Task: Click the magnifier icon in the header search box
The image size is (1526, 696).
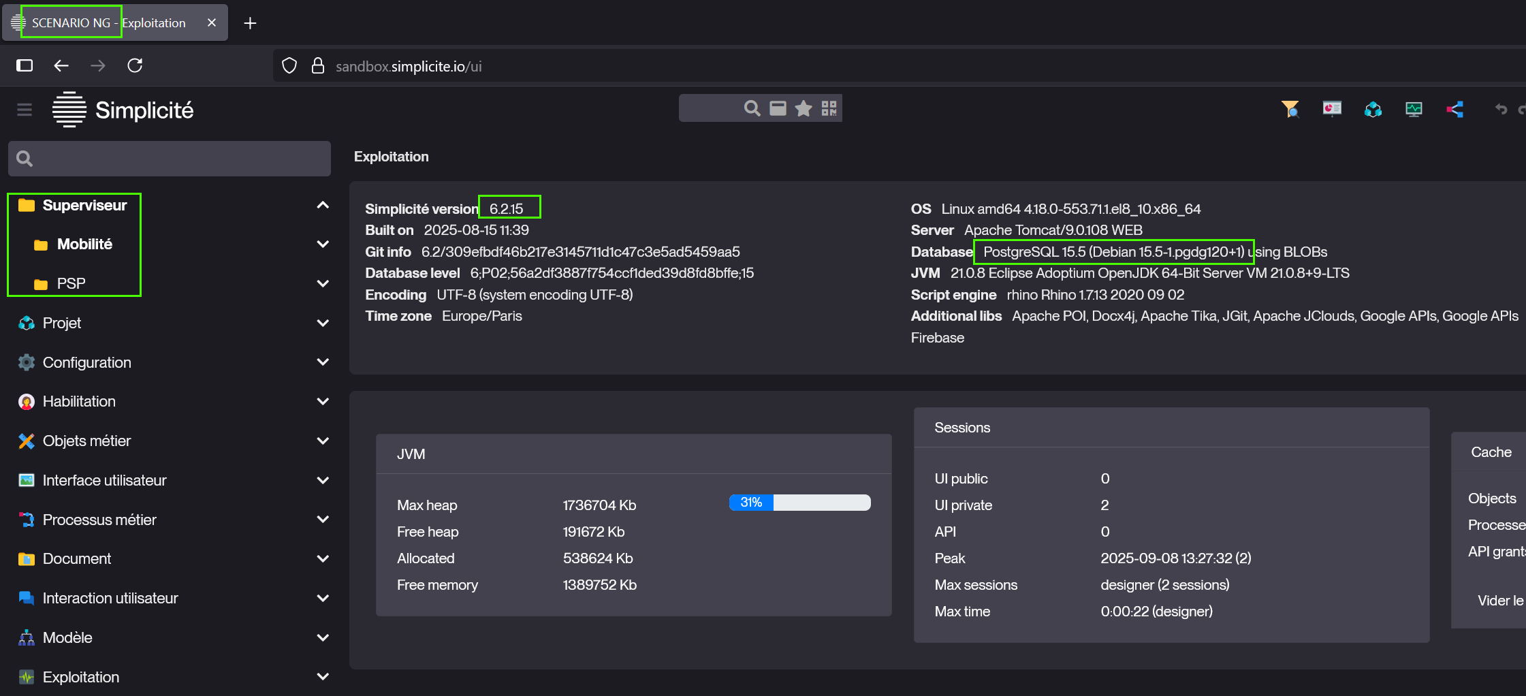Action: point(752,108)
